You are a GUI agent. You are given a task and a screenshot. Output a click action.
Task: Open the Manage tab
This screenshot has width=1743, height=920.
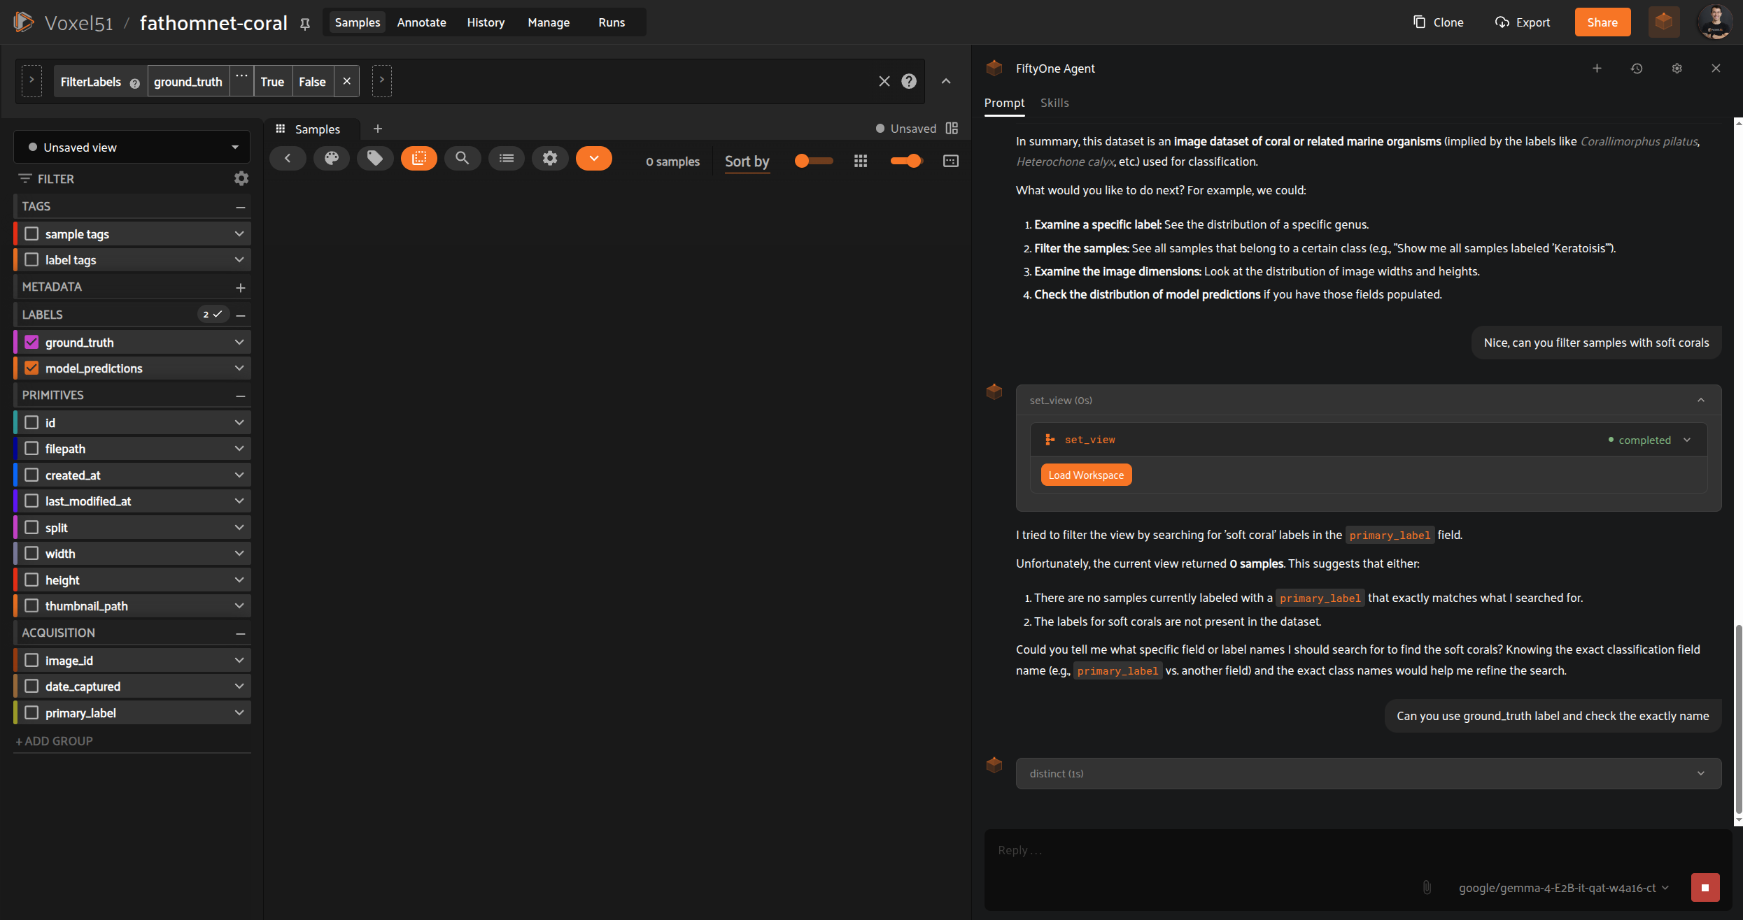pos(549,22)
